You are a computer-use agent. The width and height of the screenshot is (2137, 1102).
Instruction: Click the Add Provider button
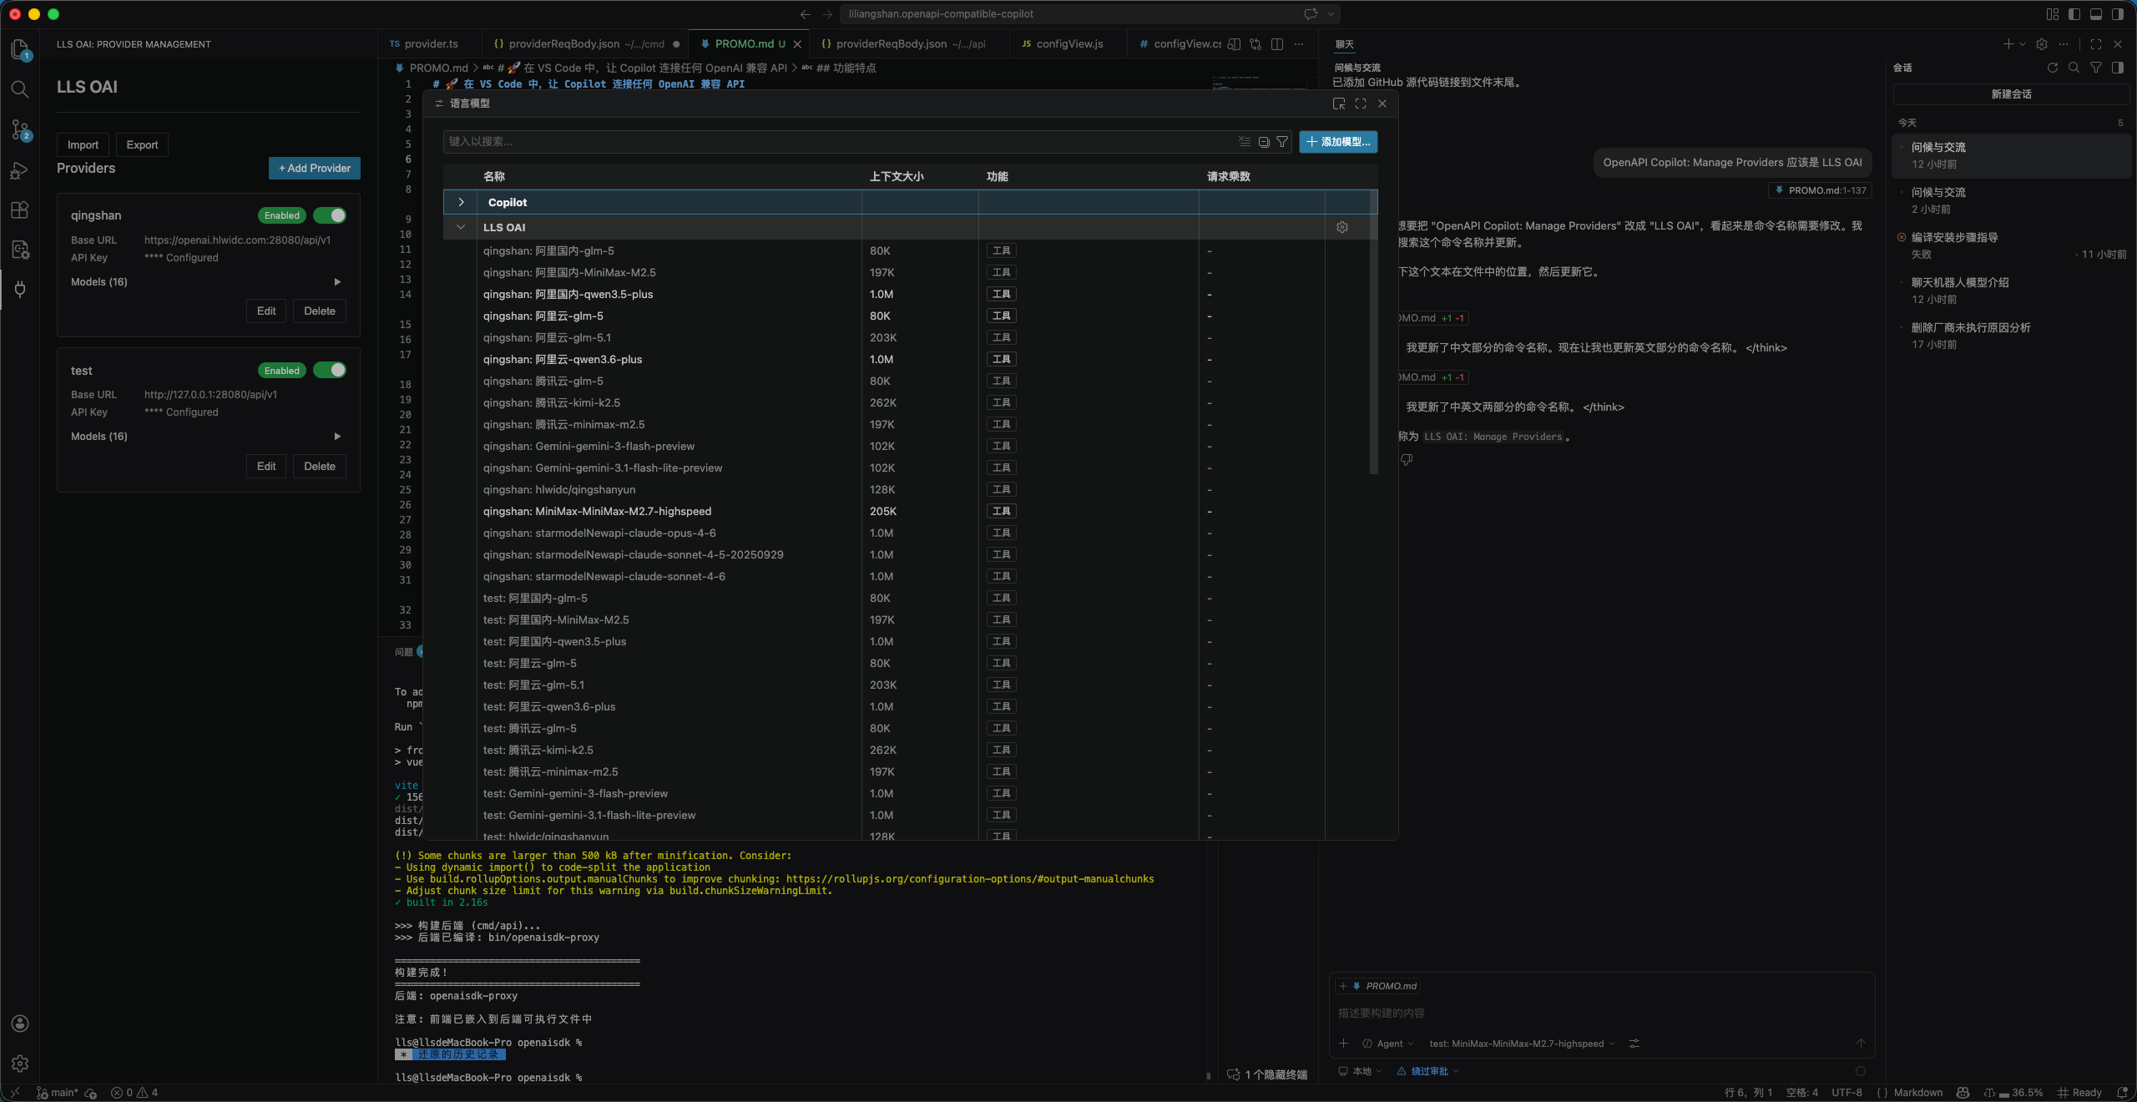coord(314,168)
